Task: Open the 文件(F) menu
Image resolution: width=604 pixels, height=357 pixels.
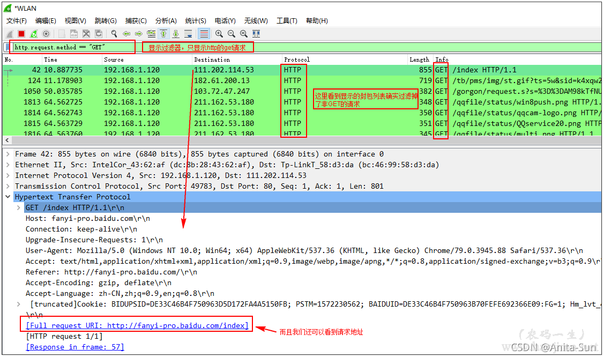Action: [16, 21]
